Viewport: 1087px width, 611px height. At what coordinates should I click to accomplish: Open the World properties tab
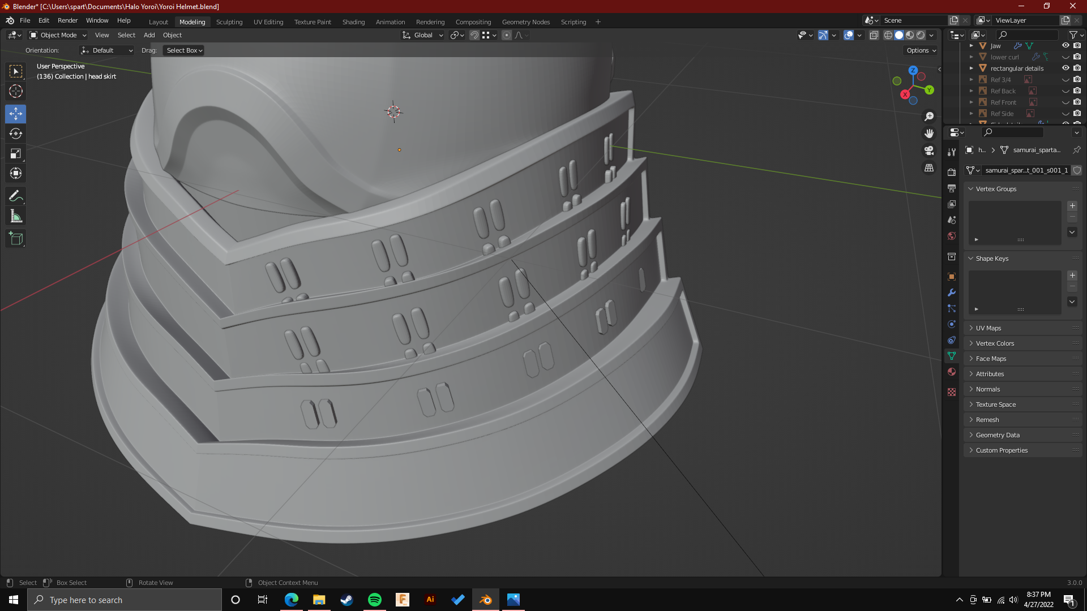pyautogui.click(x=952, y=235)
